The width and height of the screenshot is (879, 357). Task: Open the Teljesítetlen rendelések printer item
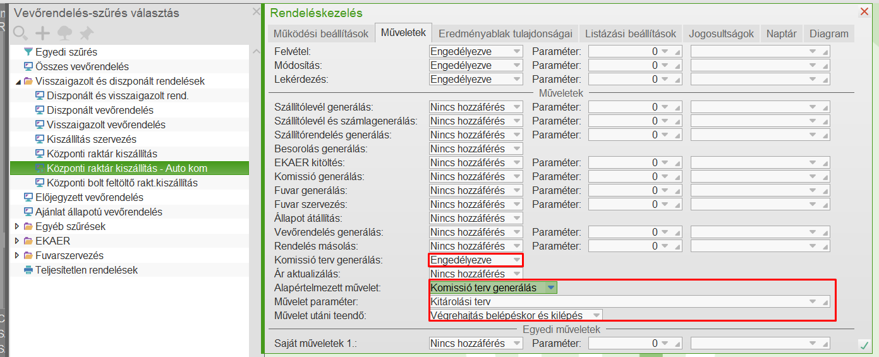click(x=86, y=270)
